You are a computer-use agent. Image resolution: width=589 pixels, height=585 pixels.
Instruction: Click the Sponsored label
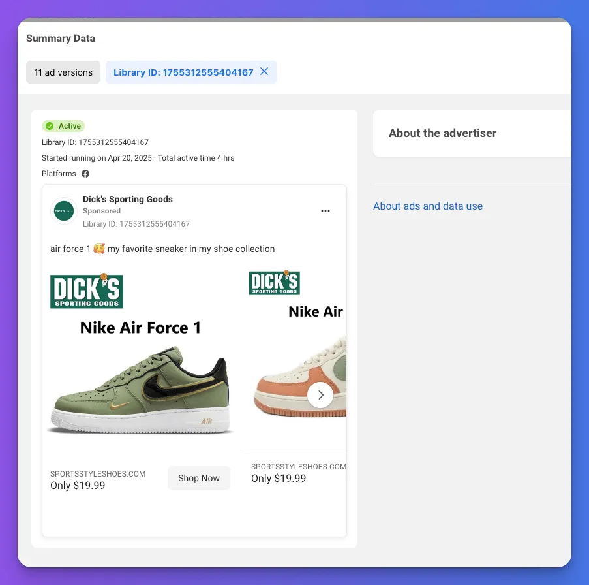(102, 211)
